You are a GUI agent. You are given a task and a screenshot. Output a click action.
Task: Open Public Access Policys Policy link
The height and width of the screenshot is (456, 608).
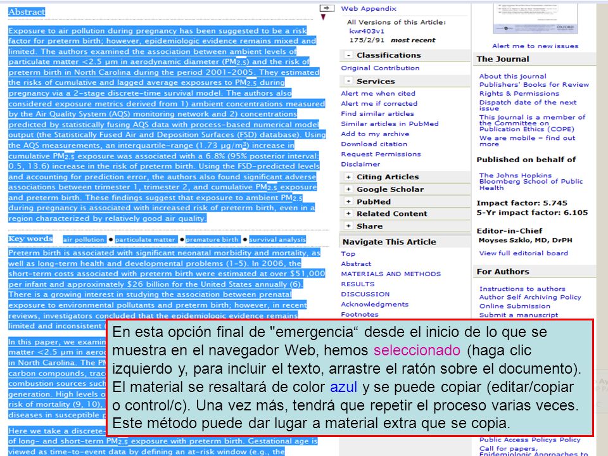pos(529,440)
